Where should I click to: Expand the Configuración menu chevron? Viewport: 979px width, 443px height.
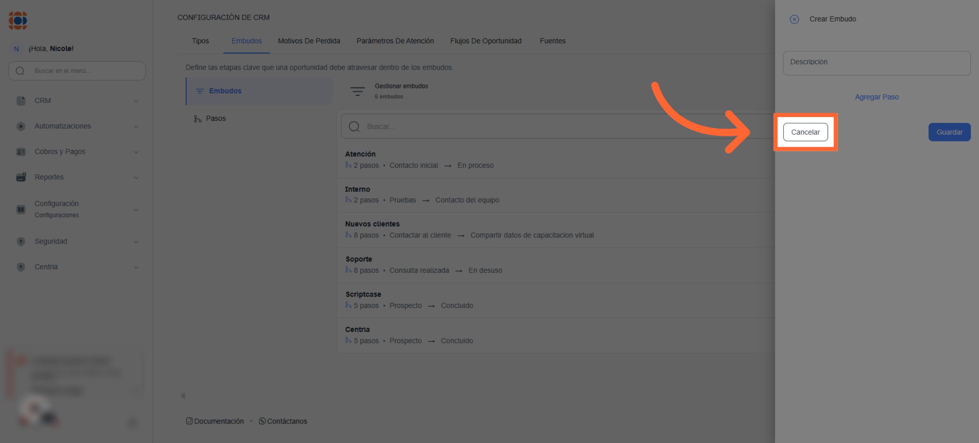136,210
